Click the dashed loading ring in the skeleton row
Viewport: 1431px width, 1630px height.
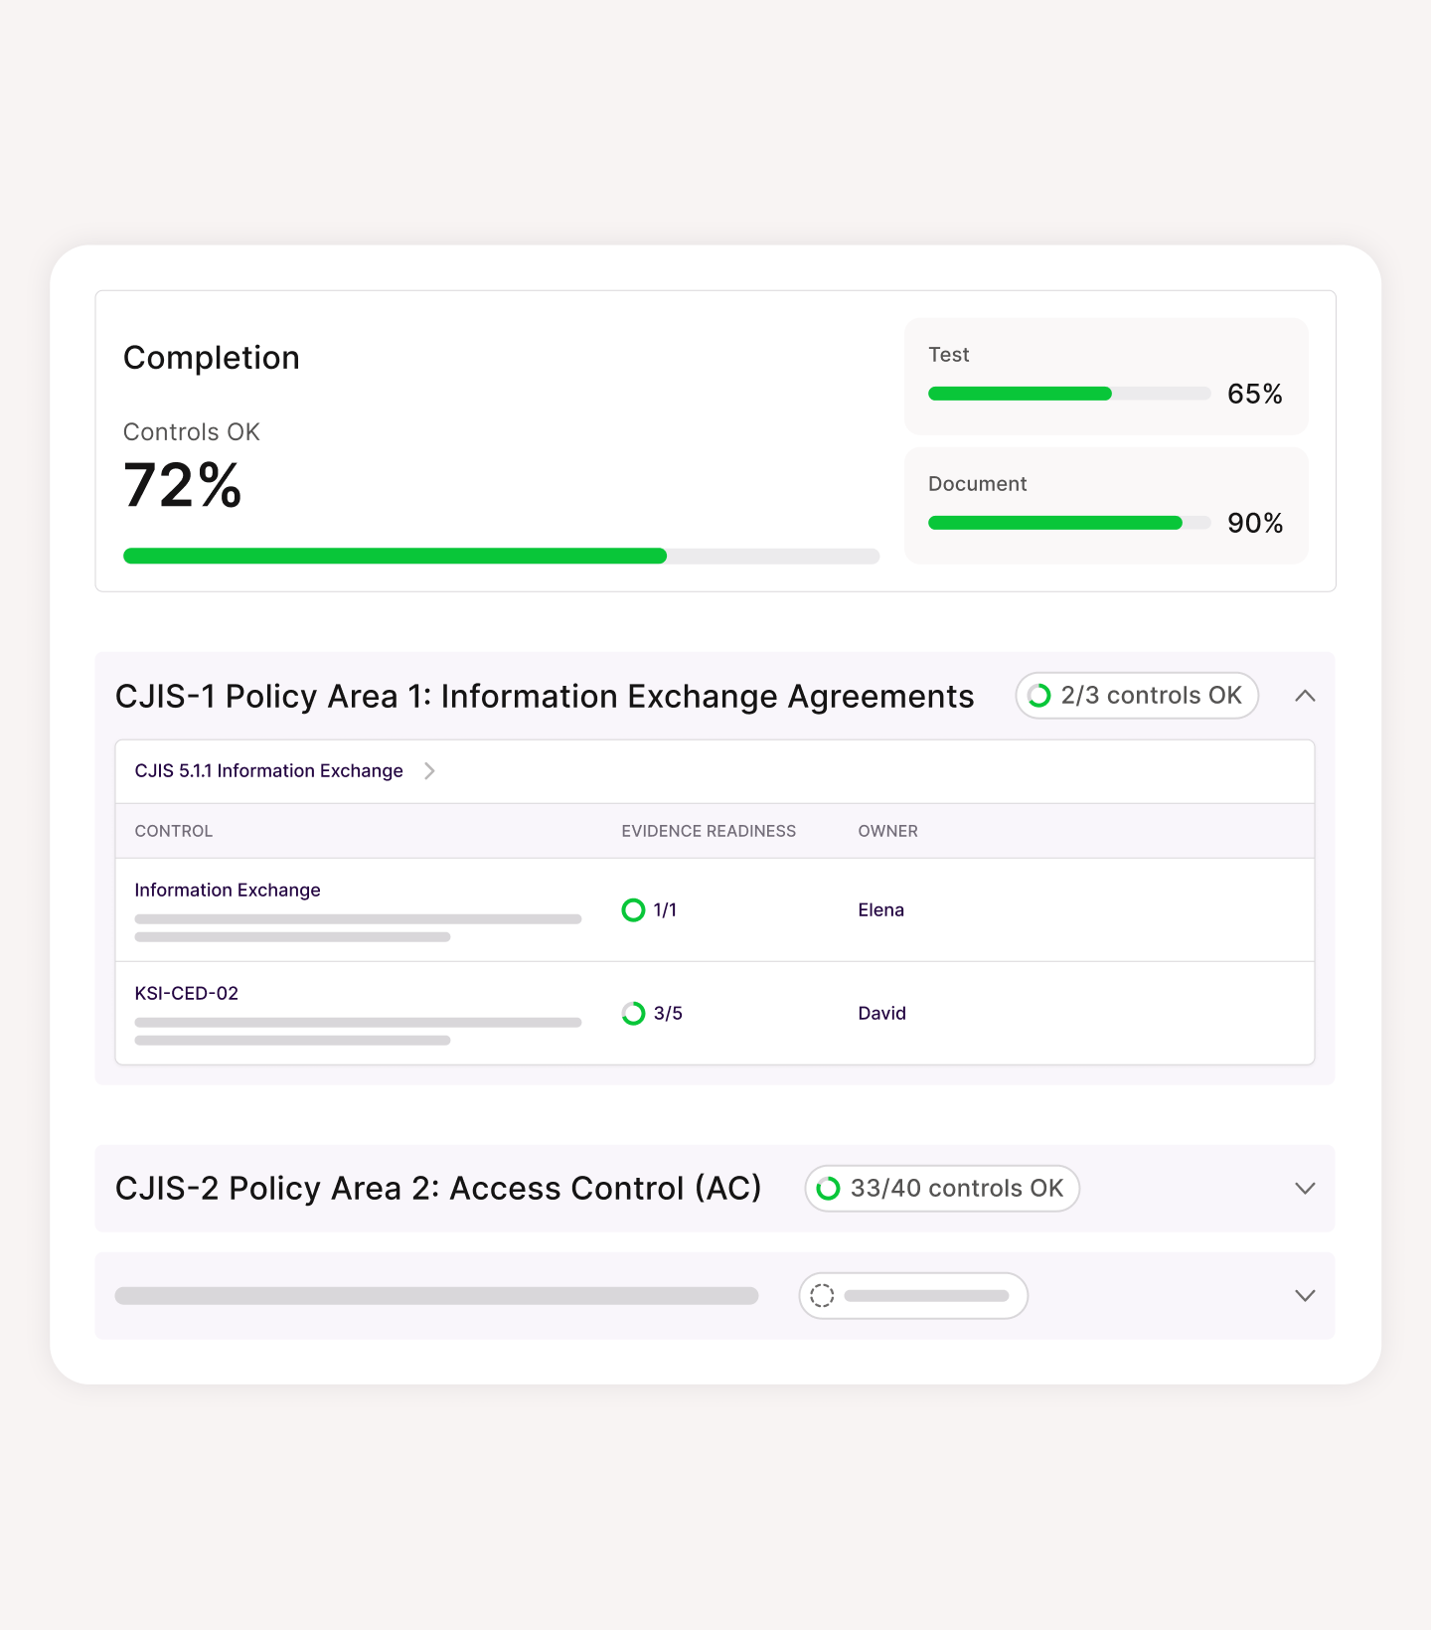coord(821,1295)
